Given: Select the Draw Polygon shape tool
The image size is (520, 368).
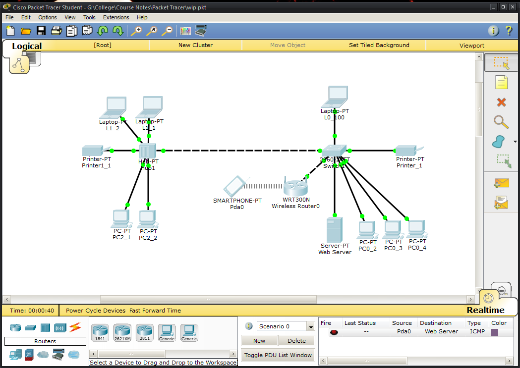Looking at the screenshot, I should (499, 142).
